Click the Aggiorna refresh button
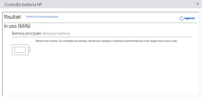202x99 pixels. (187, 18)
